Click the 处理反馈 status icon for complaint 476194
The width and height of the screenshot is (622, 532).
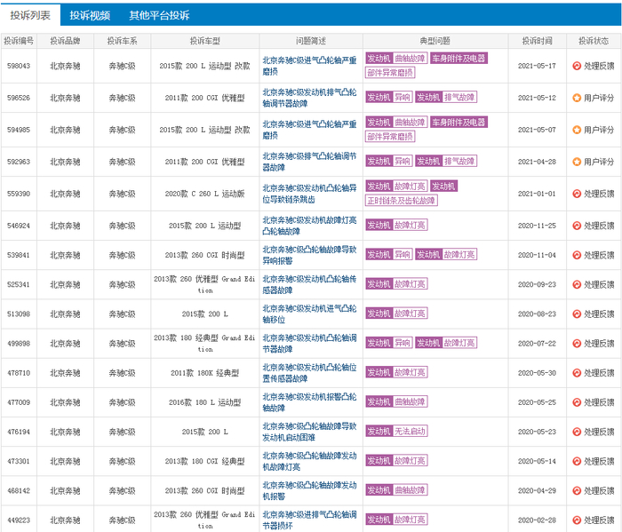[577, 432]
